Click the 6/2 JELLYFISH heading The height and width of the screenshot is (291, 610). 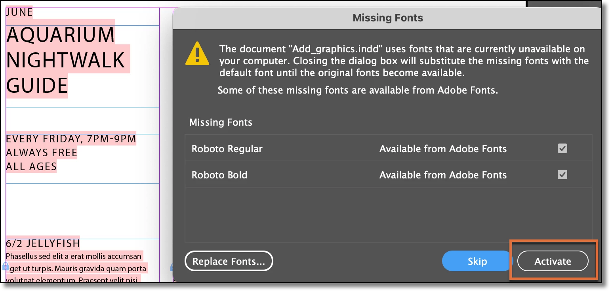(x=43, y=243)
